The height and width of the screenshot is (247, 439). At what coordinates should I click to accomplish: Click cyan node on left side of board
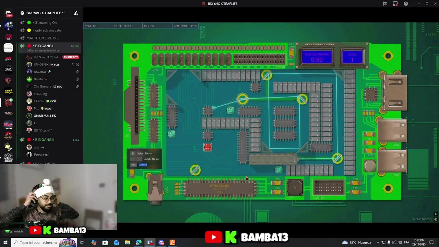point(171,134)
